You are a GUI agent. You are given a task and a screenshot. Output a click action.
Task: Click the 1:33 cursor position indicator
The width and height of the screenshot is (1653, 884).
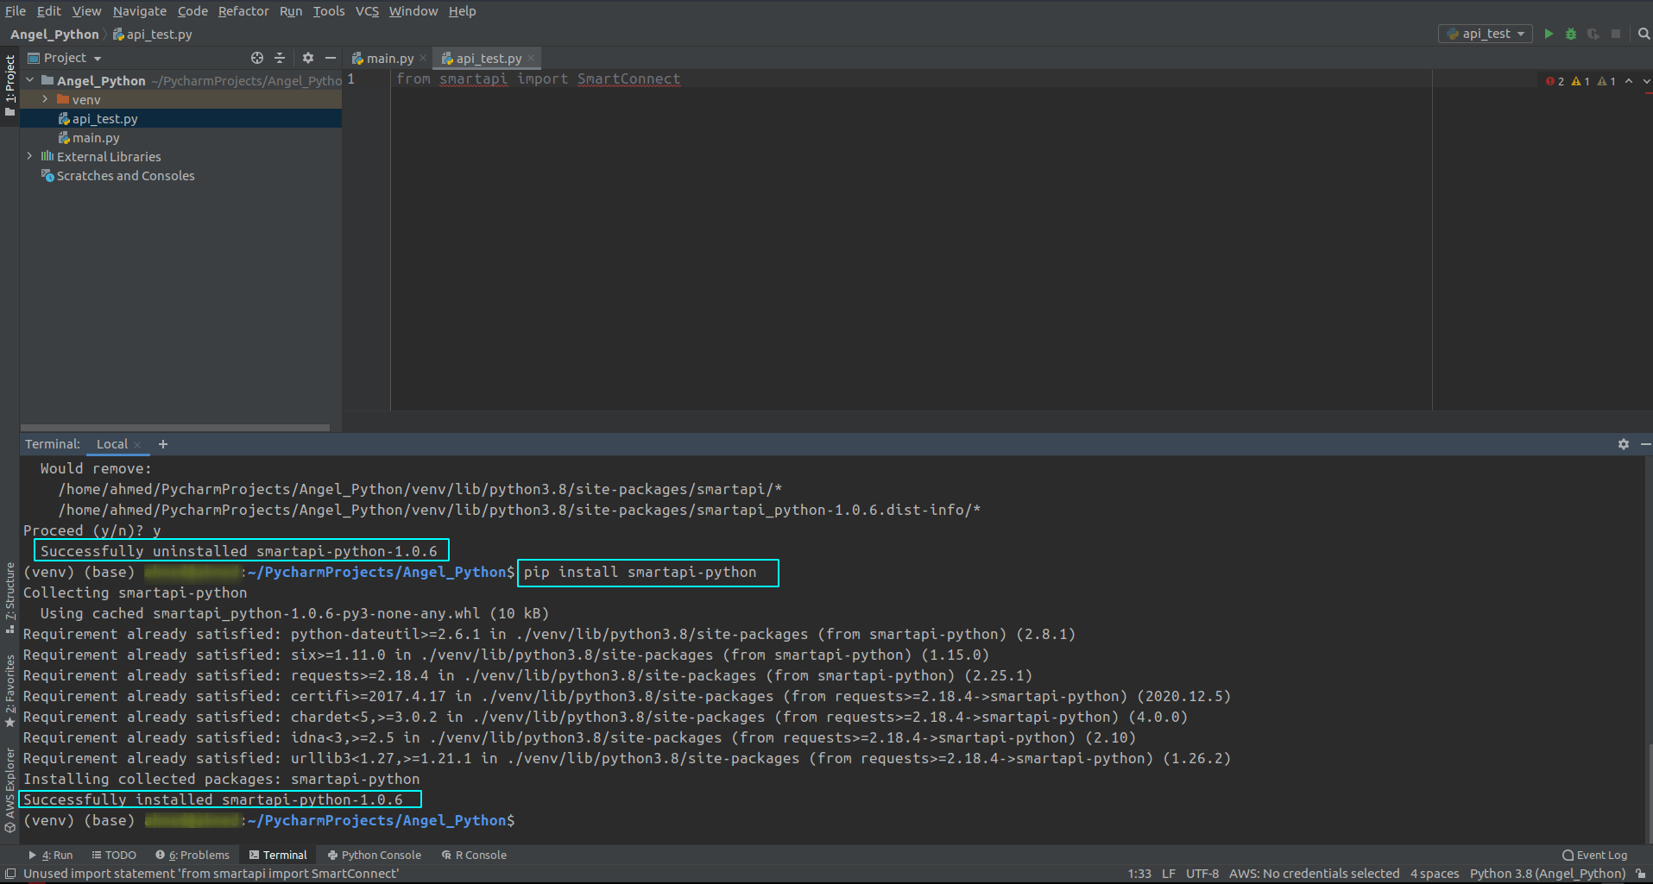tap(1139, 874)
